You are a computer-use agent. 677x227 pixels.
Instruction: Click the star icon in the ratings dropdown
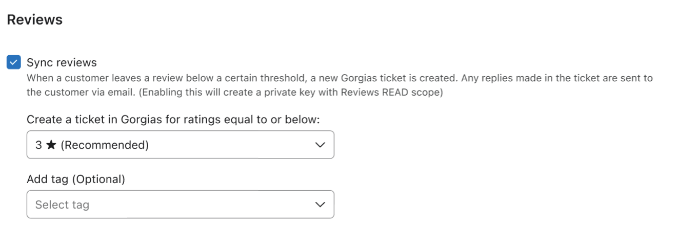(51, 145)
